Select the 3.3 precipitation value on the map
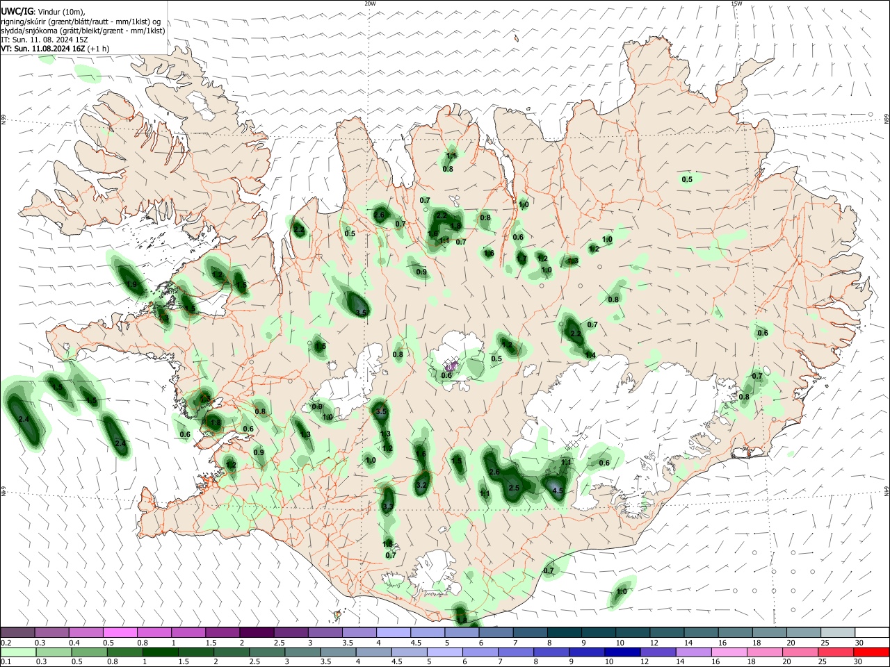 point(388,507)
